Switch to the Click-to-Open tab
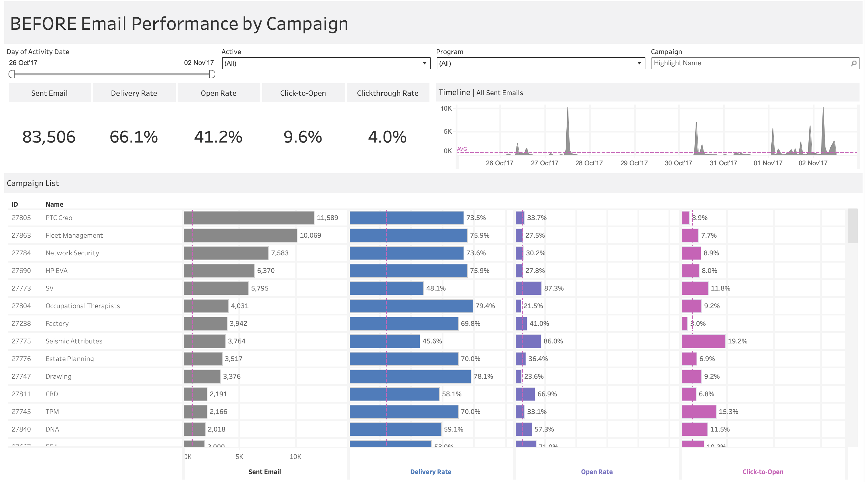 (x=303, y=93)
